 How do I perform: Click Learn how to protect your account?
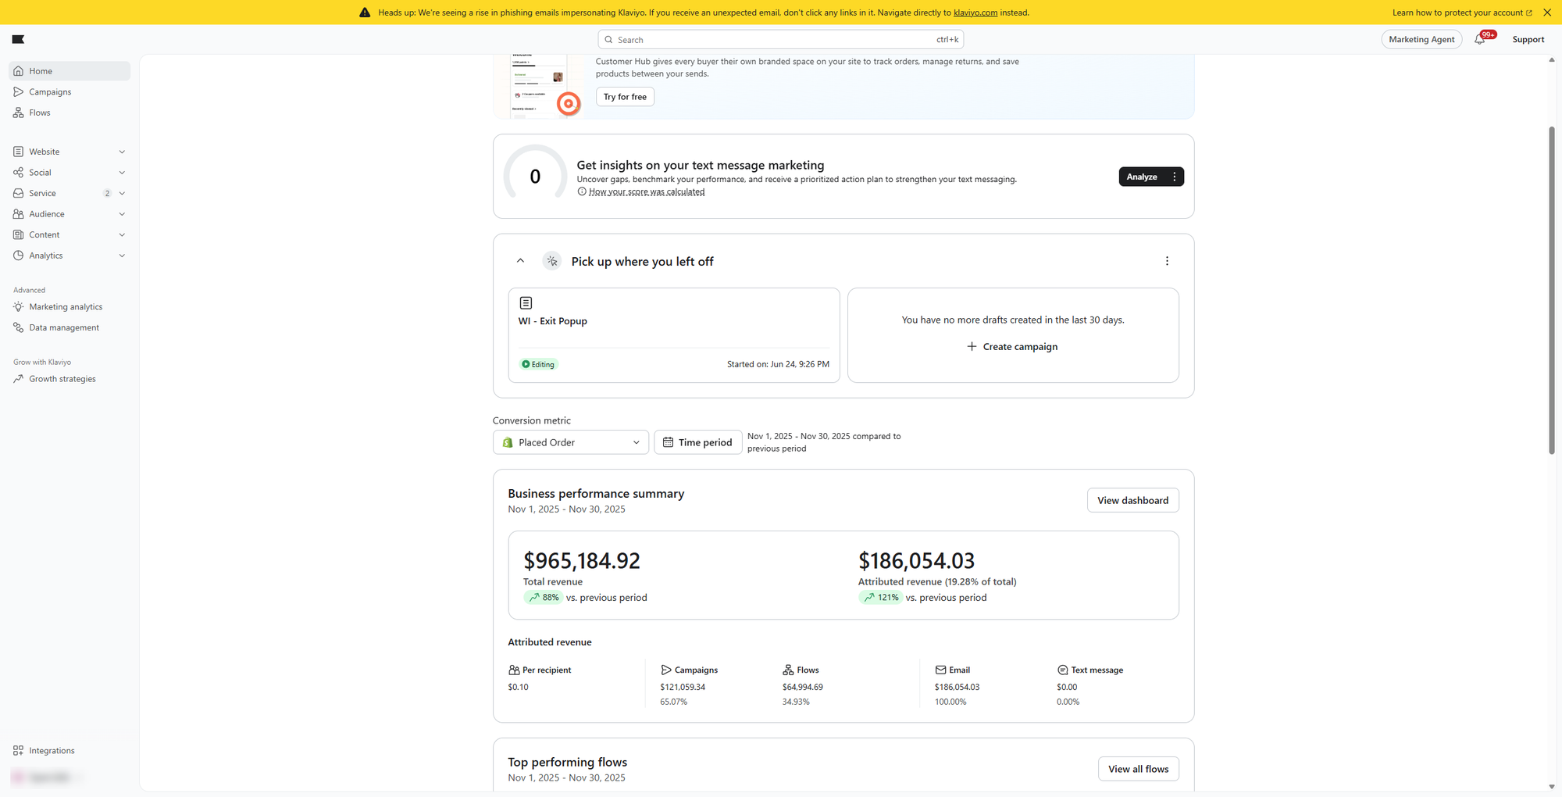coord(1462,13)
